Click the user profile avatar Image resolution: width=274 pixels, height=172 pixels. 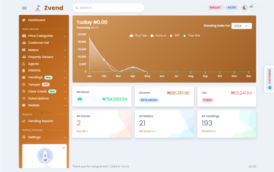(252, 7)
